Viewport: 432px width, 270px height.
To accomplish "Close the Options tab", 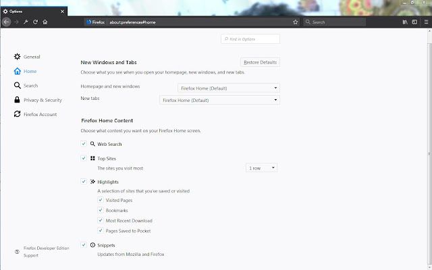I will pyautogui.click(x=62, y=11).
